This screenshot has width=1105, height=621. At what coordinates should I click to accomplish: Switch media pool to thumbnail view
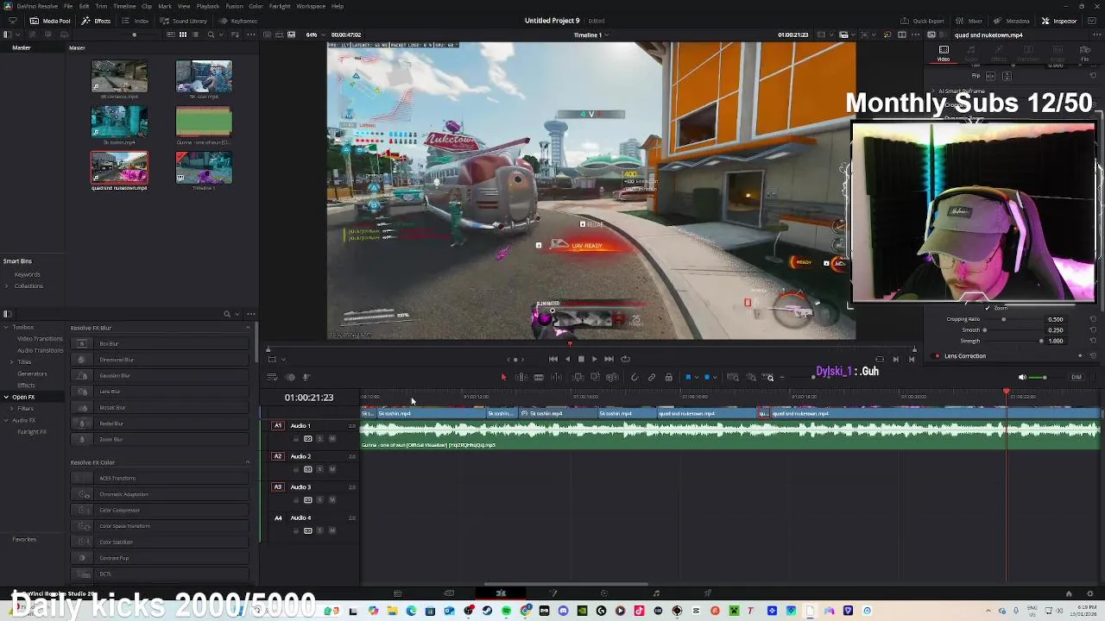[x=183, y=34]
